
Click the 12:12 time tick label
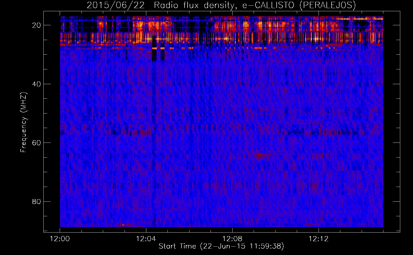[319, 239]
